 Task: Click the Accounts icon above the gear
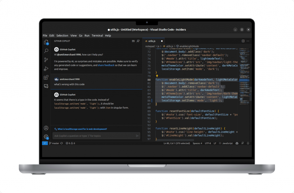click(x=46, y=128)
